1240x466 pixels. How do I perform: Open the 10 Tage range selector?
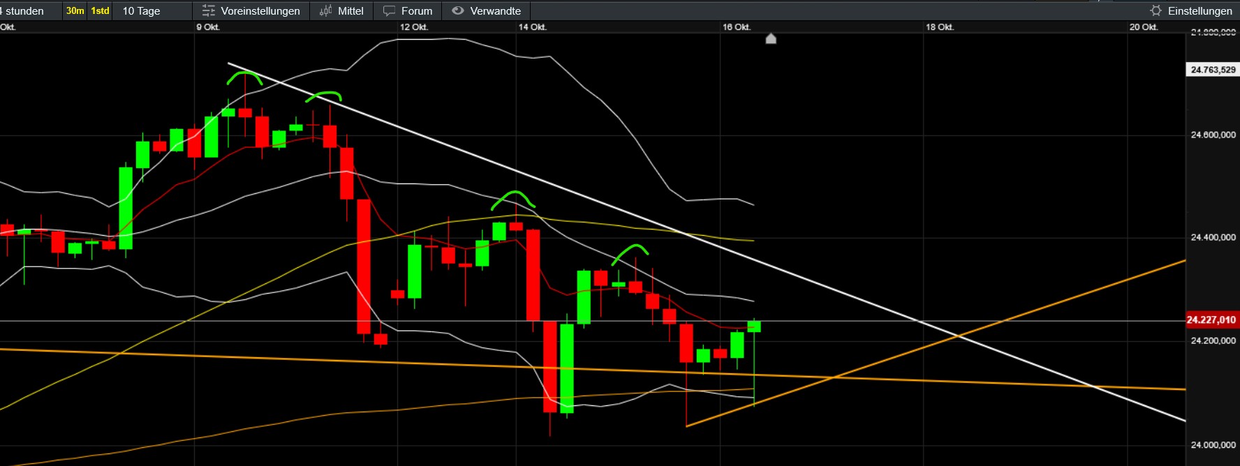pyautogui.click(x=141, y=10)
